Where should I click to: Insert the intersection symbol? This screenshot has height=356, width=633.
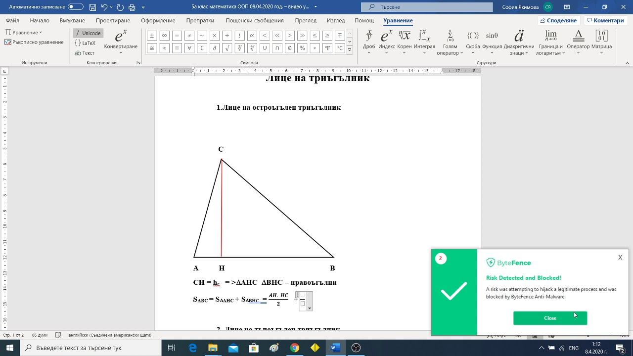pos(277,48)
